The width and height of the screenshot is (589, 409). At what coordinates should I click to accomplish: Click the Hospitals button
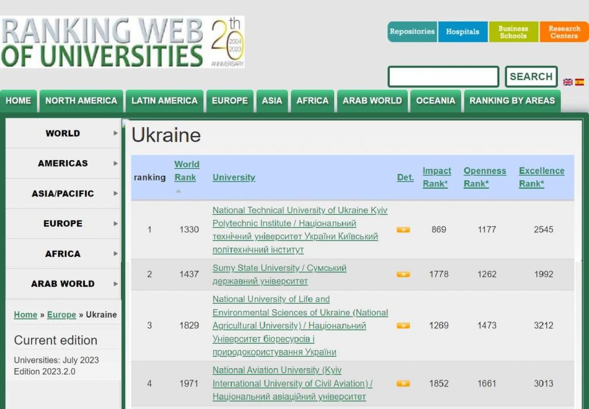click(x=463, y=32)
